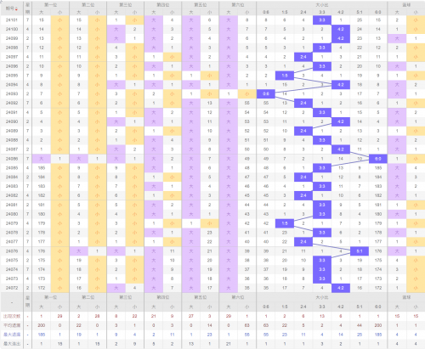425x349 pixels.
Task: Select the 第一位 column group header
Action: (x=51, y=5)
